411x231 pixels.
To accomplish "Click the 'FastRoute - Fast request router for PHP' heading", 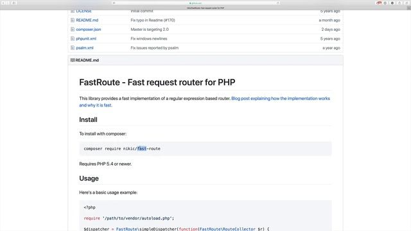I will (x=157, y=82).
